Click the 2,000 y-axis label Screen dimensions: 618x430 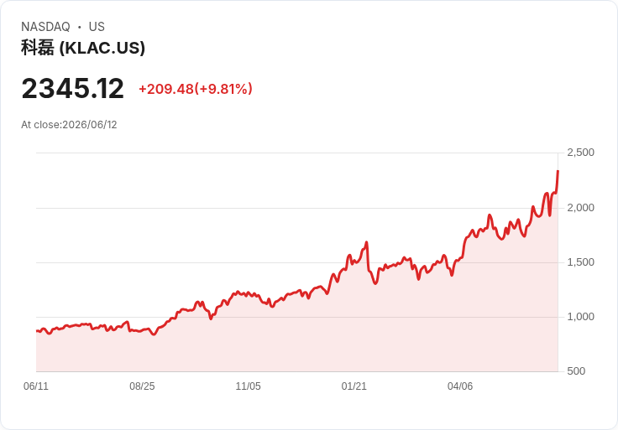coord(580,208)
